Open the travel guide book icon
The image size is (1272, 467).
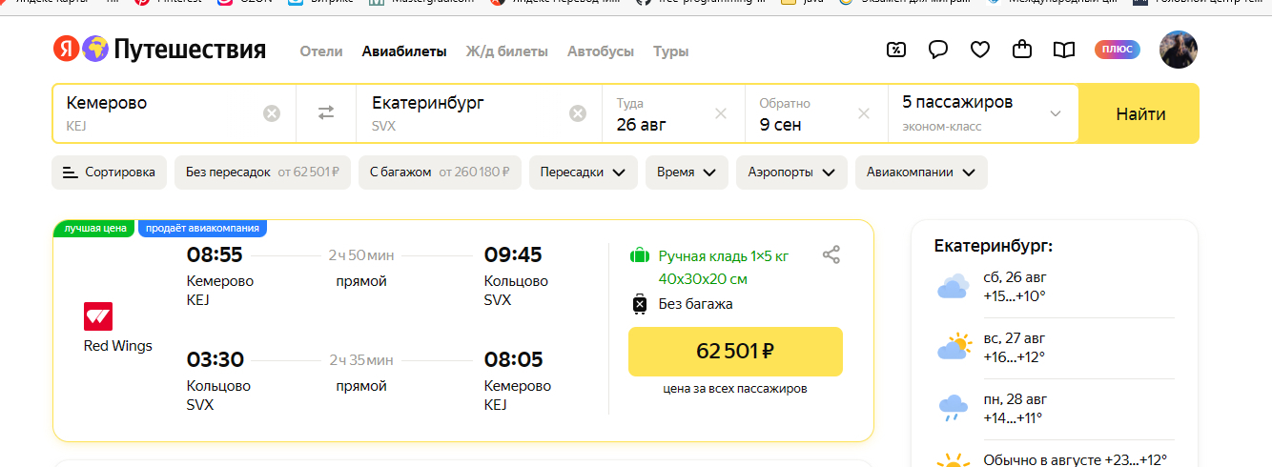(1064, 50)
